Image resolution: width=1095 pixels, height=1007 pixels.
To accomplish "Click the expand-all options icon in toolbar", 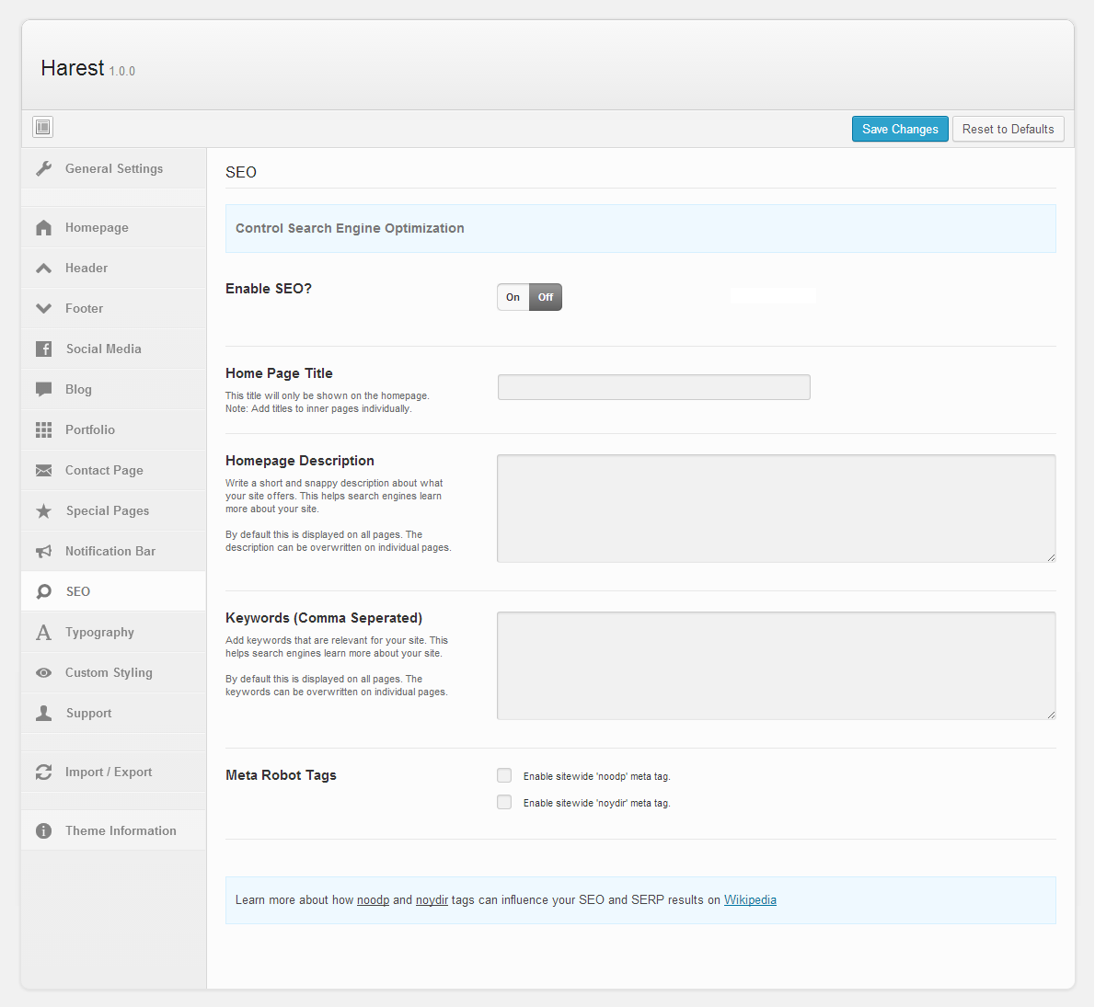I will 43,127.
